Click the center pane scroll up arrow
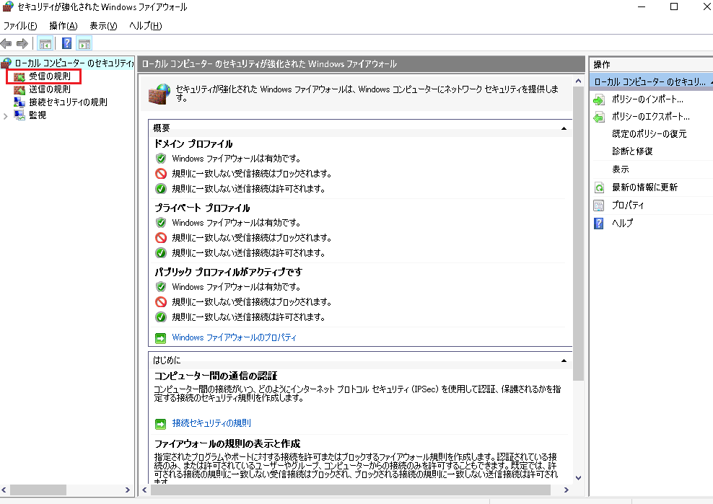Image resolution: width=713 pixels, height=504 pixels. 578,81
